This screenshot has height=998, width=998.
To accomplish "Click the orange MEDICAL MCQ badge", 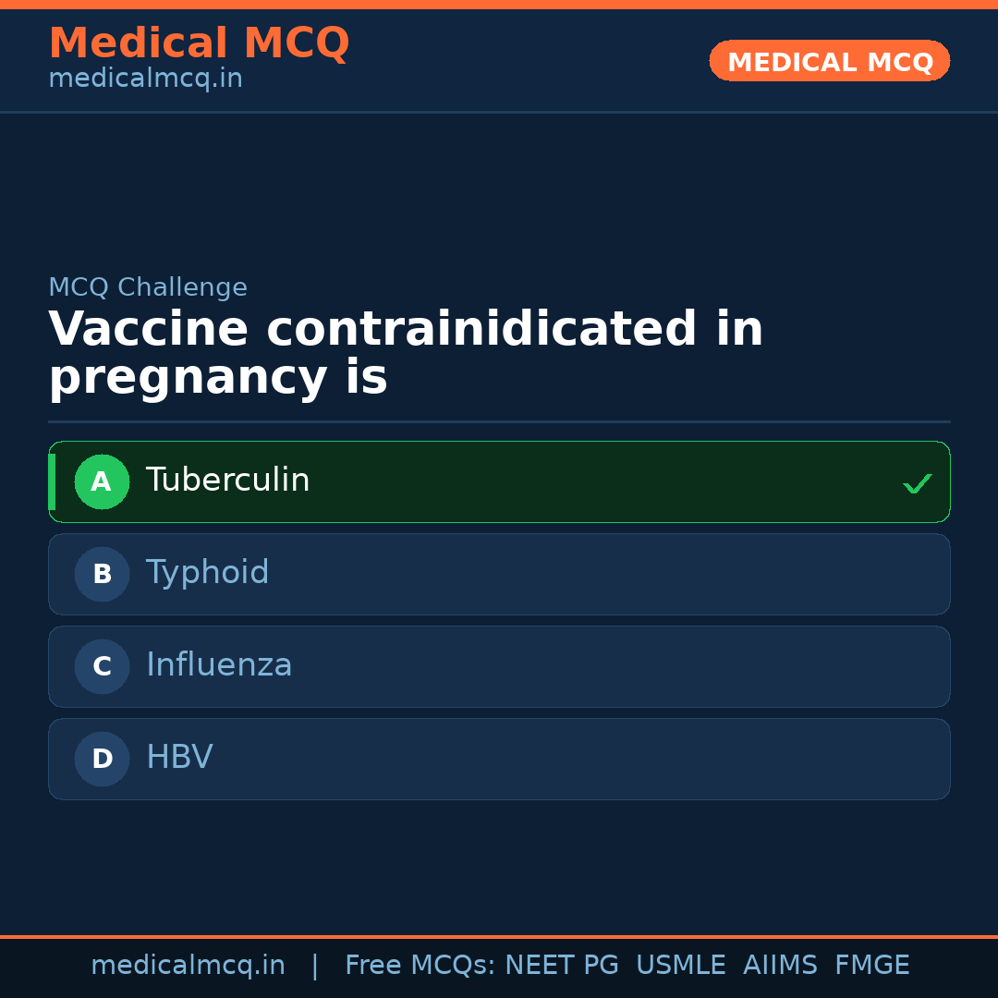I will 829,61.
